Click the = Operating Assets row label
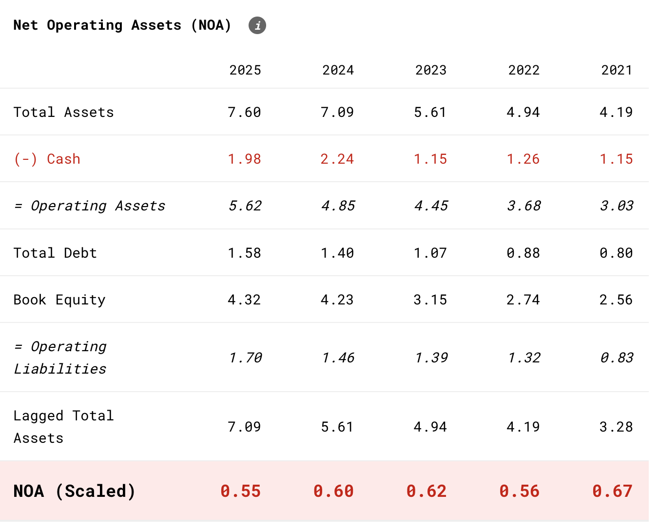 (90, 206)
